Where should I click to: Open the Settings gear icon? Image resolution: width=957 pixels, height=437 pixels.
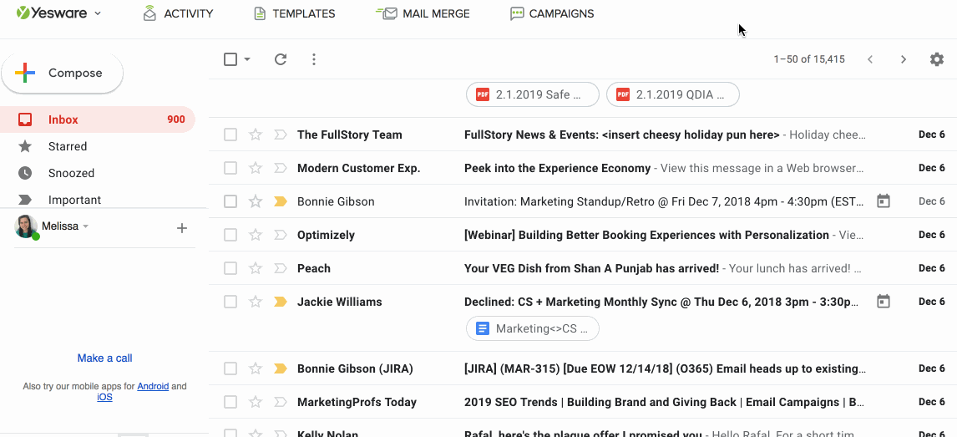(x=937, y=59)
